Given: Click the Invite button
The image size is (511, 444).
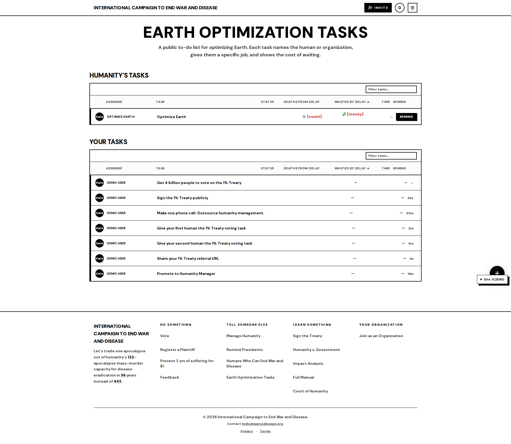Looking at the screenshot, I should pos(378,8).
